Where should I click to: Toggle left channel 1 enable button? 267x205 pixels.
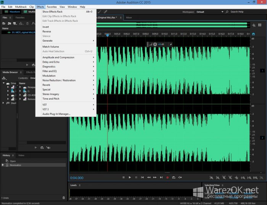tap(262, 71)
